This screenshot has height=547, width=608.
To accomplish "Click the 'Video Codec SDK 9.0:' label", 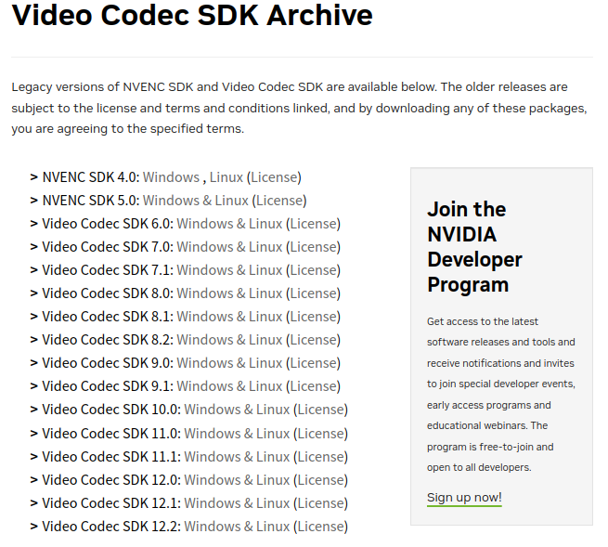I will point(108,363).
